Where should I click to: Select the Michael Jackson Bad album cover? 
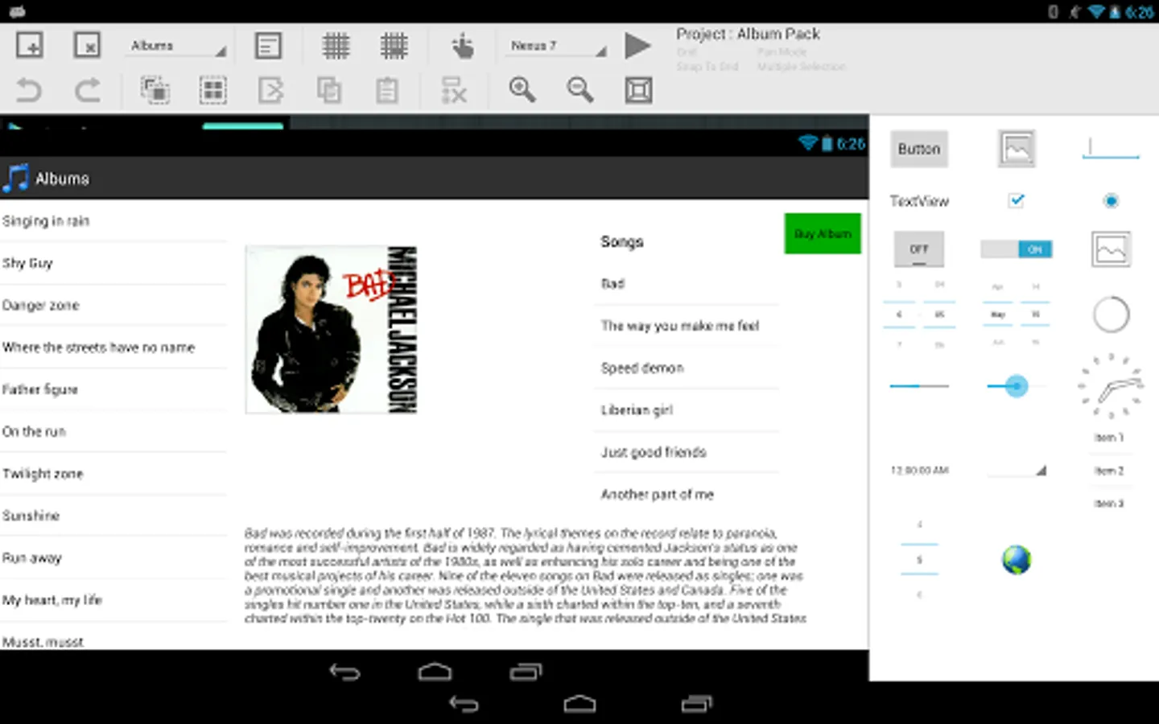pos(332,329)
